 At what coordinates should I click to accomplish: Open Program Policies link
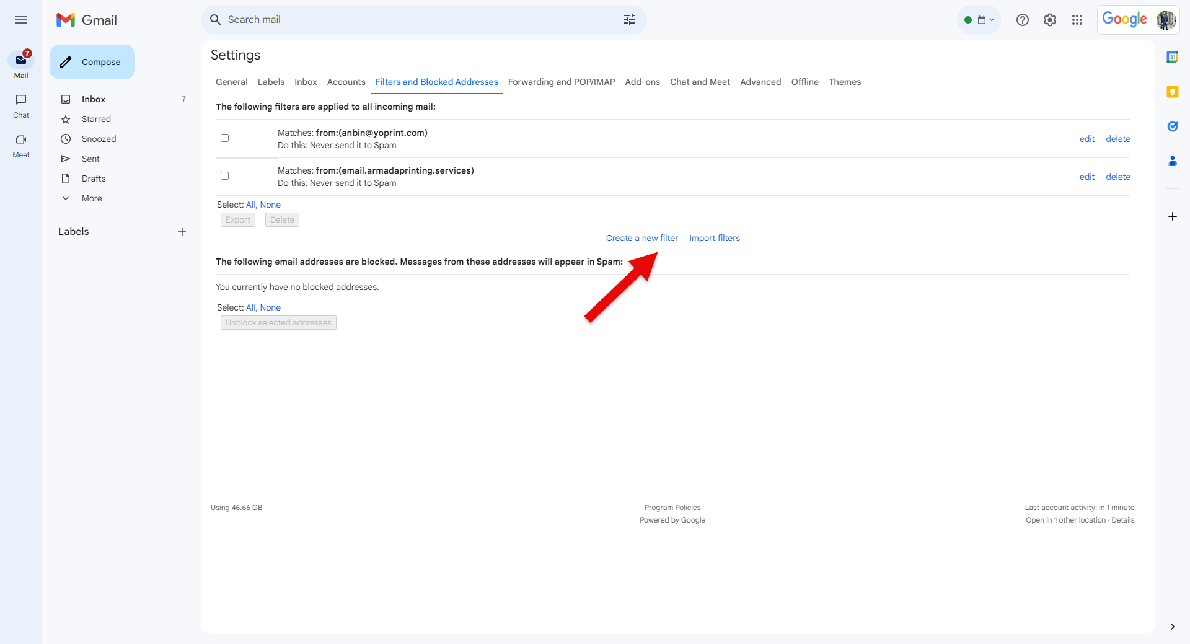[672, 508]
